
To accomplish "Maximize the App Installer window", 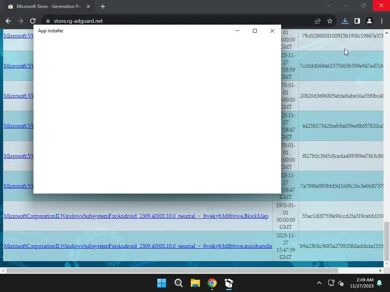I will [255, 31].
